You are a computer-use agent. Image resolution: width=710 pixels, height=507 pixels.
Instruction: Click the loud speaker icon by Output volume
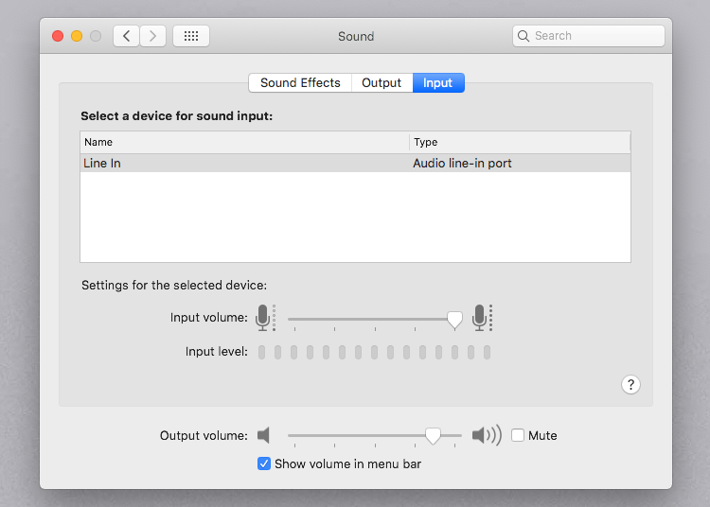[487, 435]
